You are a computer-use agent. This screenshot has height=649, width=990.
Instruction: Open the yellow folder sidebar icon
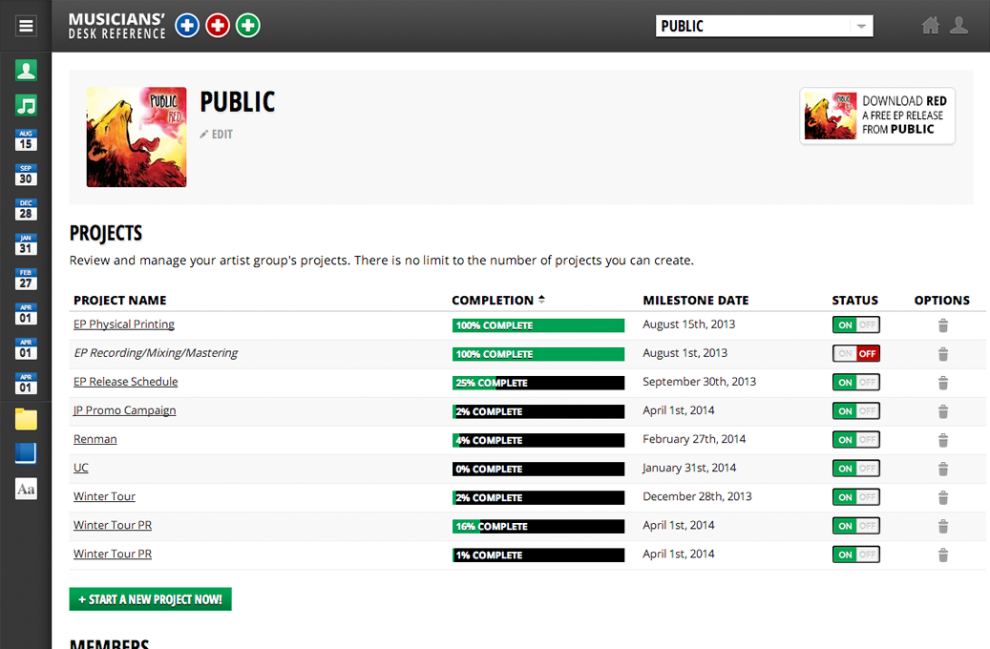[26, 419]
